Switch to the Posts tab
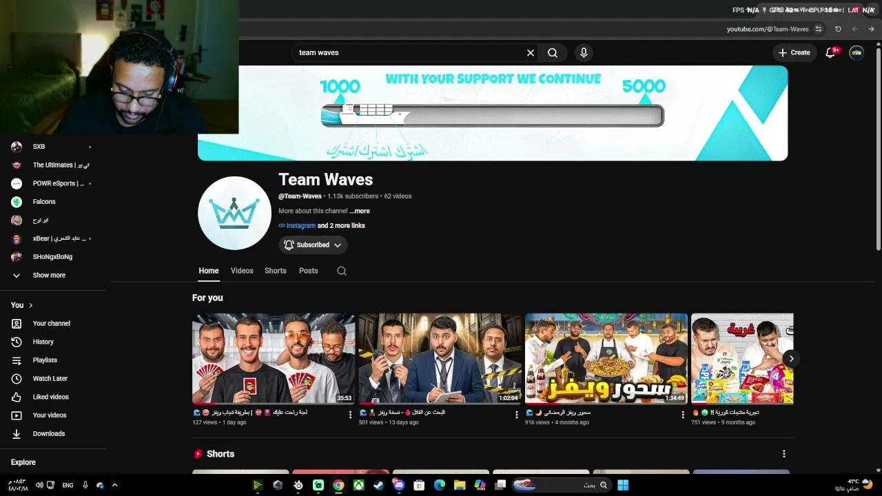Image resolution: width=882 pixels, height=496 pixels. point(309,271)
